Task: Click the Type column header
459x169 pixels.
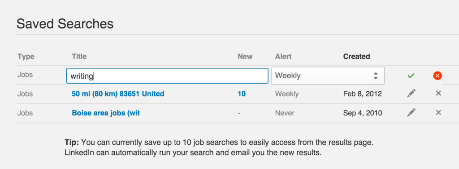Action: point(26,56)
